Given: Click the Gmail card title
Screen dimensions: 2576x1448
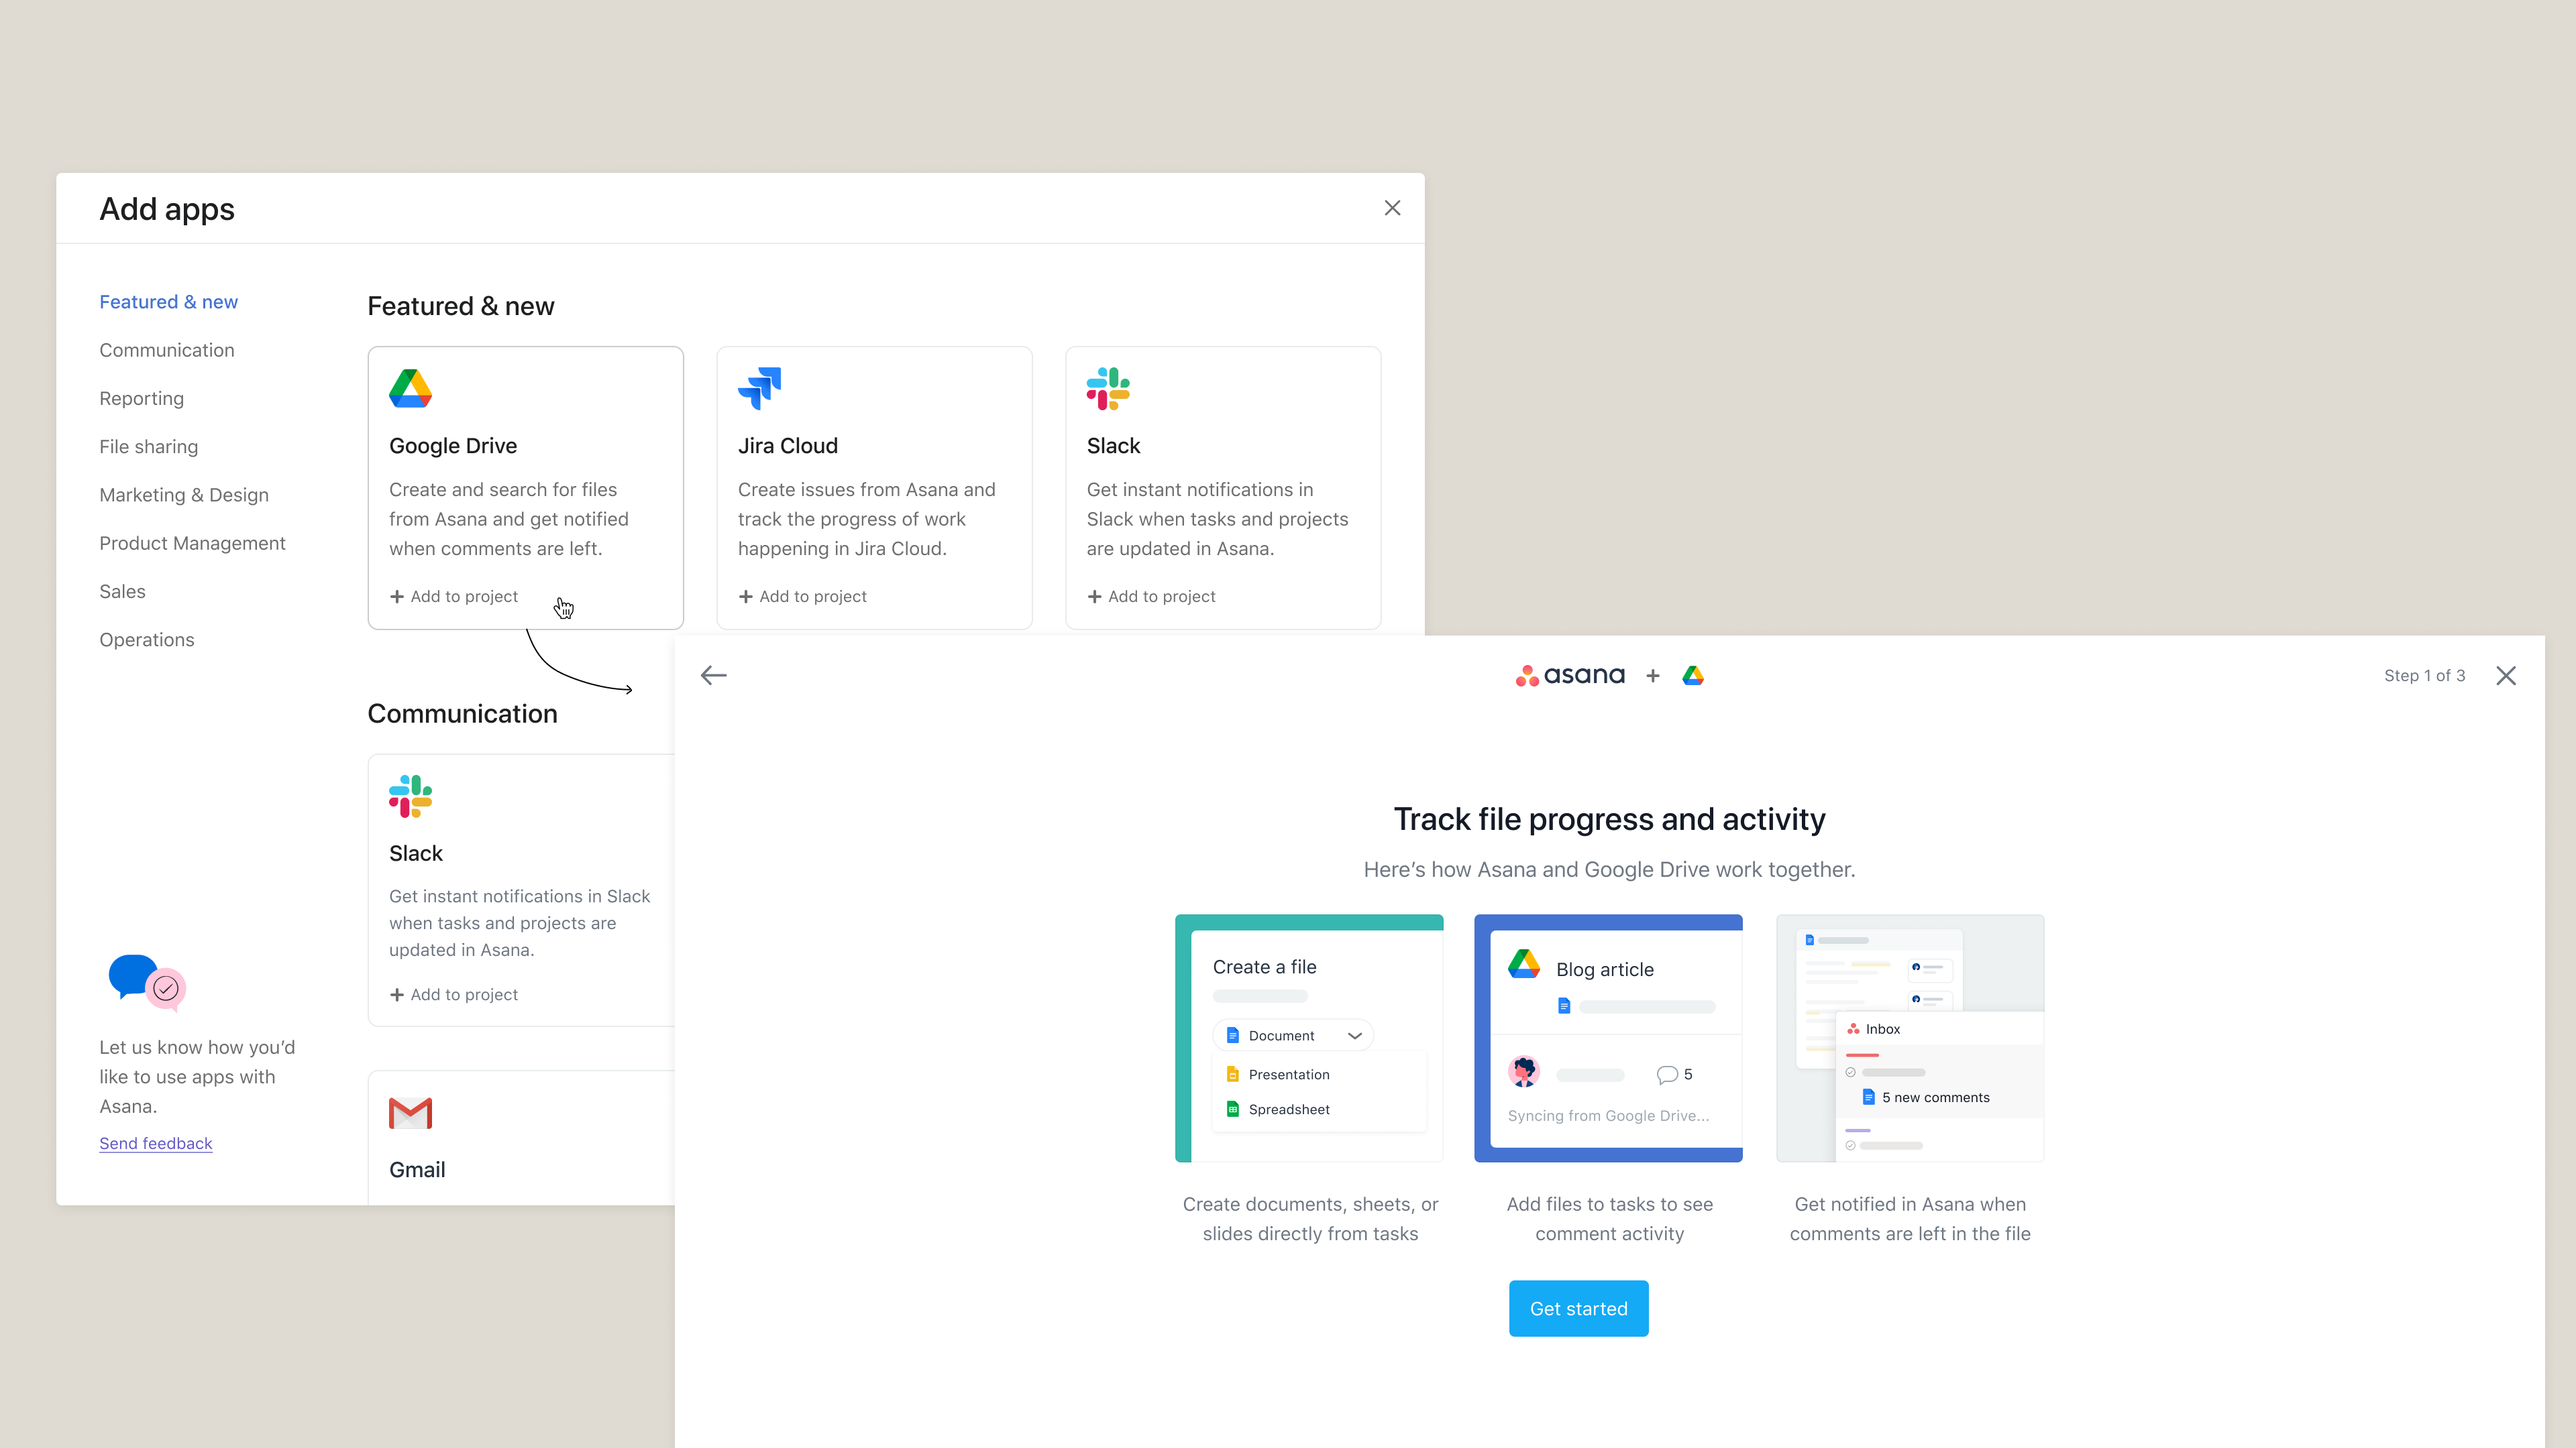Looking at the screenshot, I should (417, 1169).
